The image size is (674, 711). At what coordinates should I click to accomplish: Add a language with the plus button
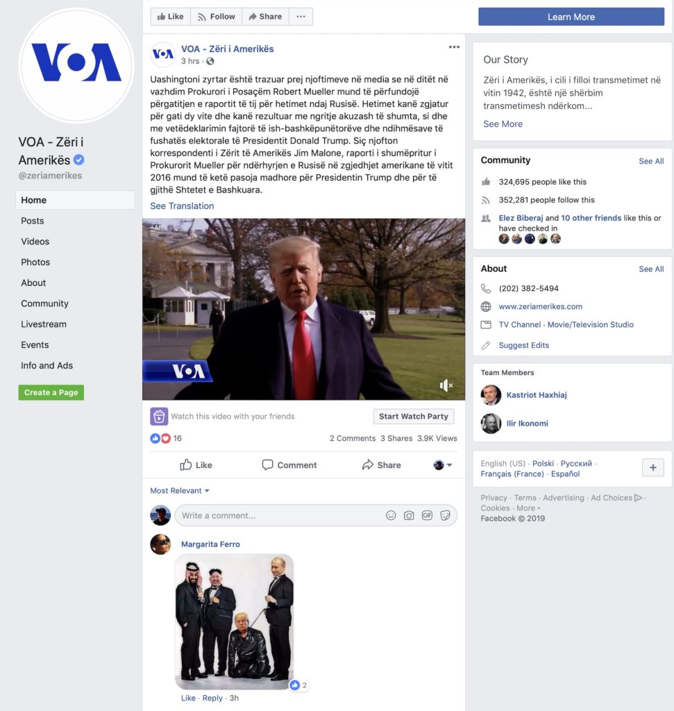(652, 467)
